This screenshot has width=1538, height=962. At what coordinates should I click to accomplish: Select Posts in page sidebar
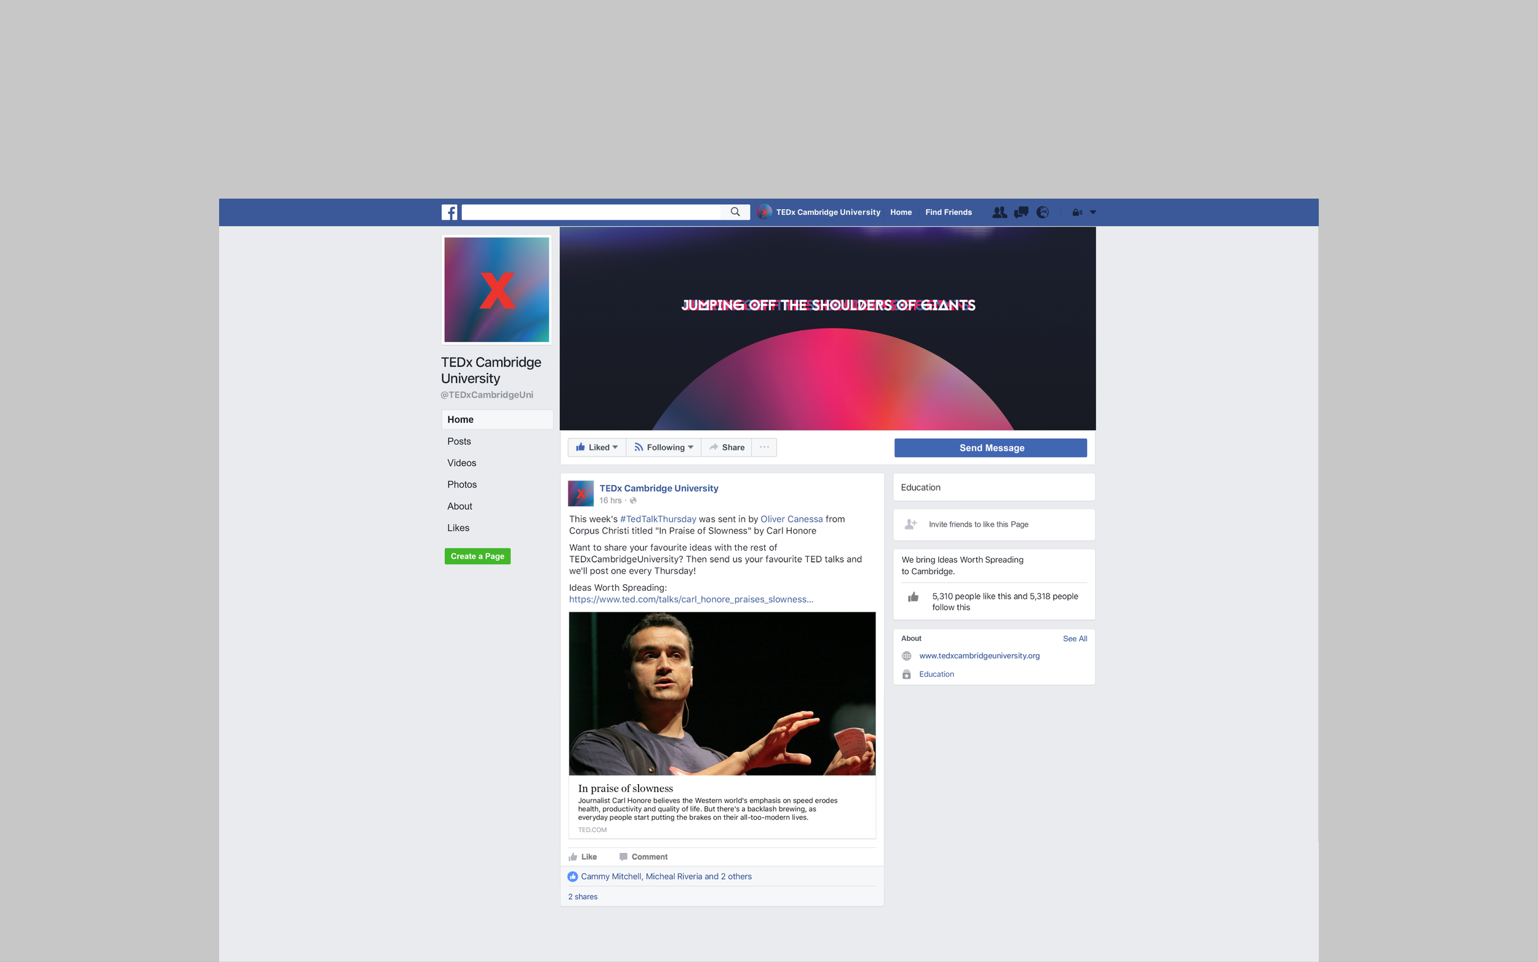[x=459, y=441]
